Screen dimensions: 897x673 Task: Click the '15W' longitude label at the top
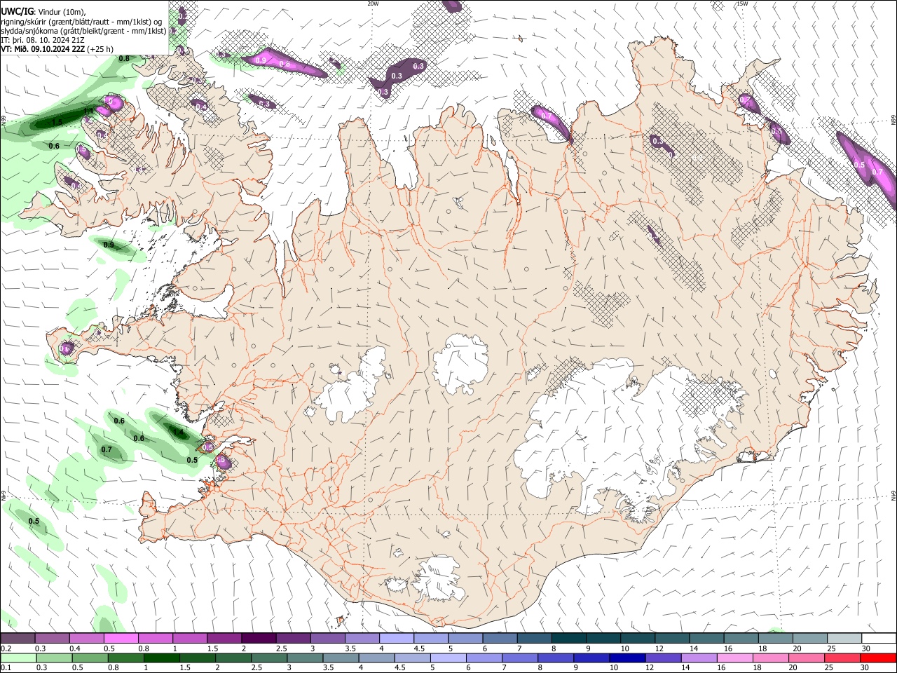[742, 4]
